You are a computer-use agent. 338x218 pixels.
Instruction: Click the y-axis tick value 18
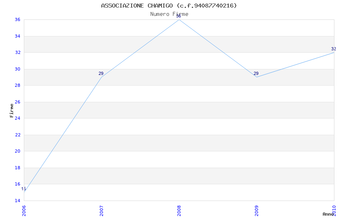pyautogui.click(x=17, y=168)
